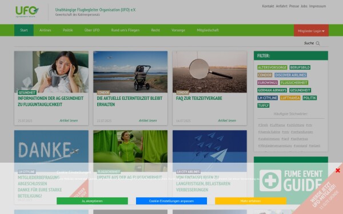Click Cookie-Einstellungen anpassen button
The width and height of the screenshot is (343, 214).
171,201
